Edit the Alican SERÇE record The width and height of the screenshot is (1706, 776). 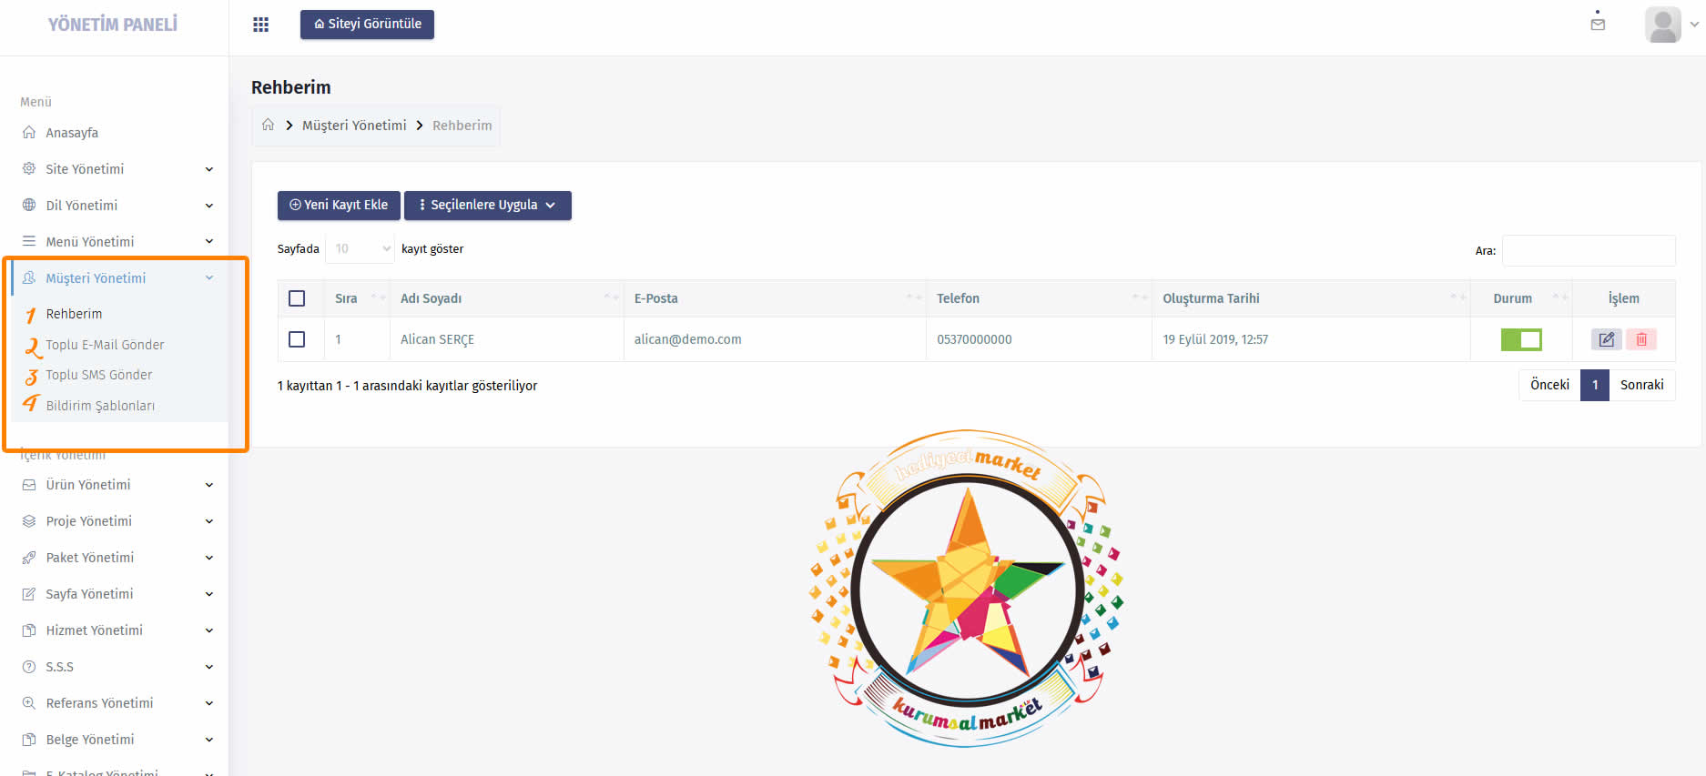point(1607,339)
